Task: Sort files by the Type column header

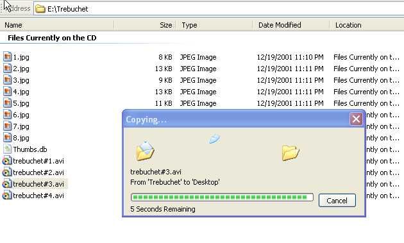Action: [x=214, y=25]
